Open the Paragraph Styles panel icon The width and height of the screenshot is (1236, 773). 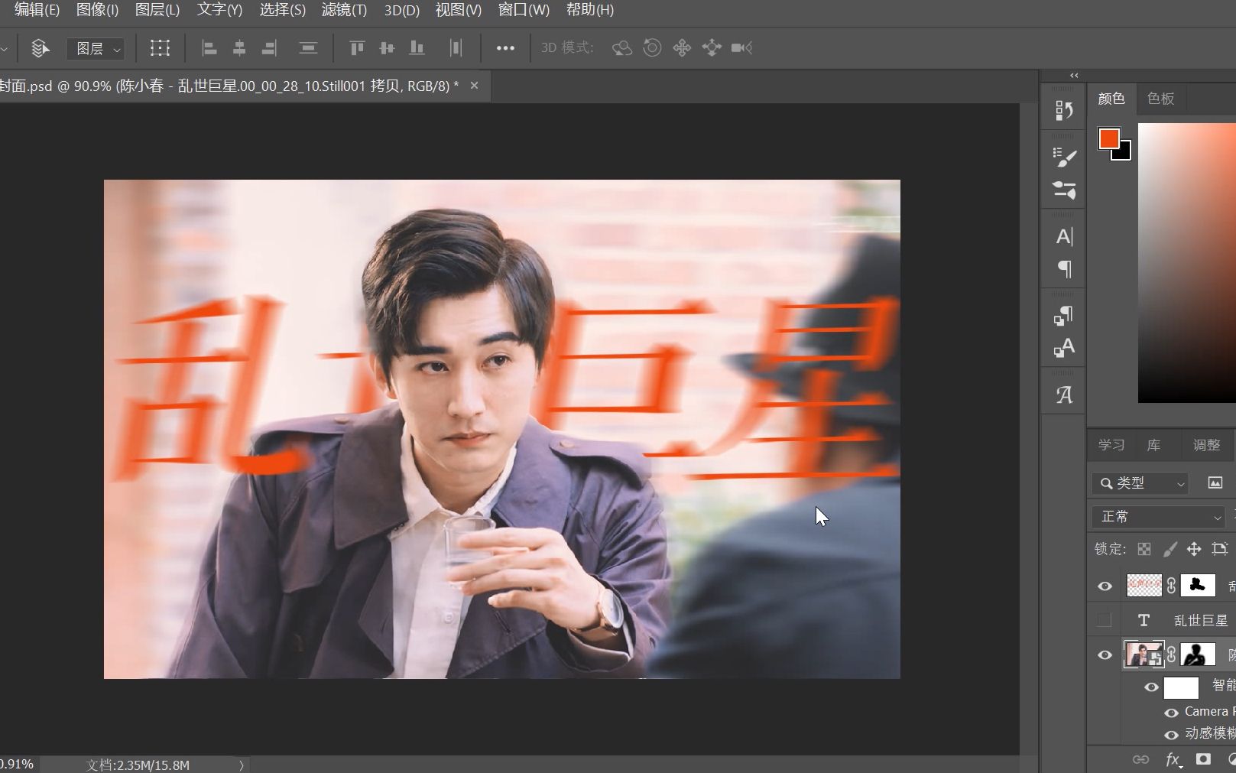click(x=1064, y=315)
